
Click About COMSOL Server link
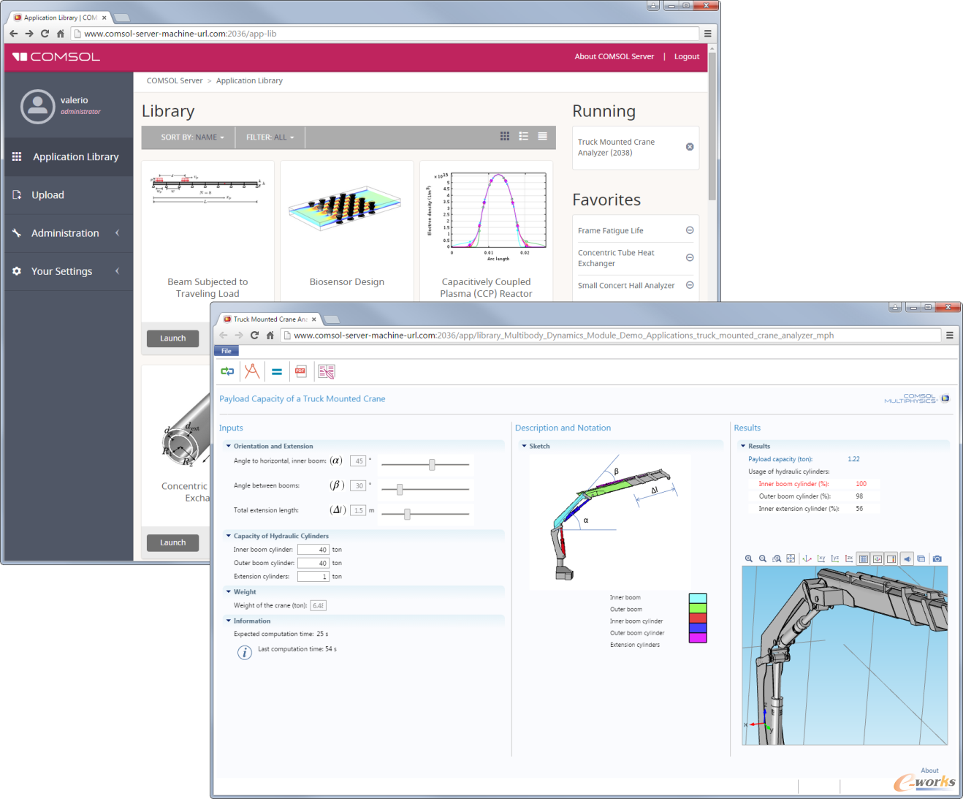614,56
